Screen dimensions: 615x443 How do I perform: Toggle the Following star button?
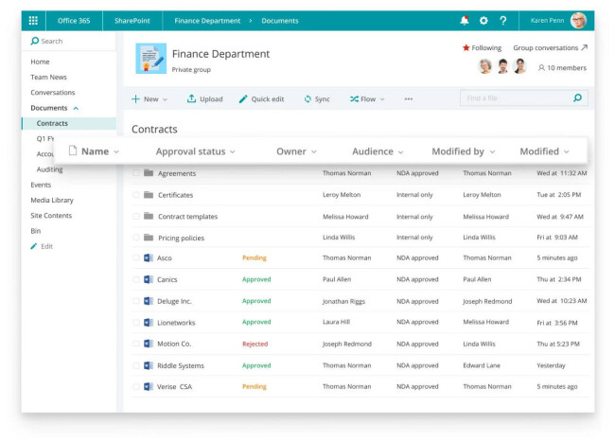point(482,47)
